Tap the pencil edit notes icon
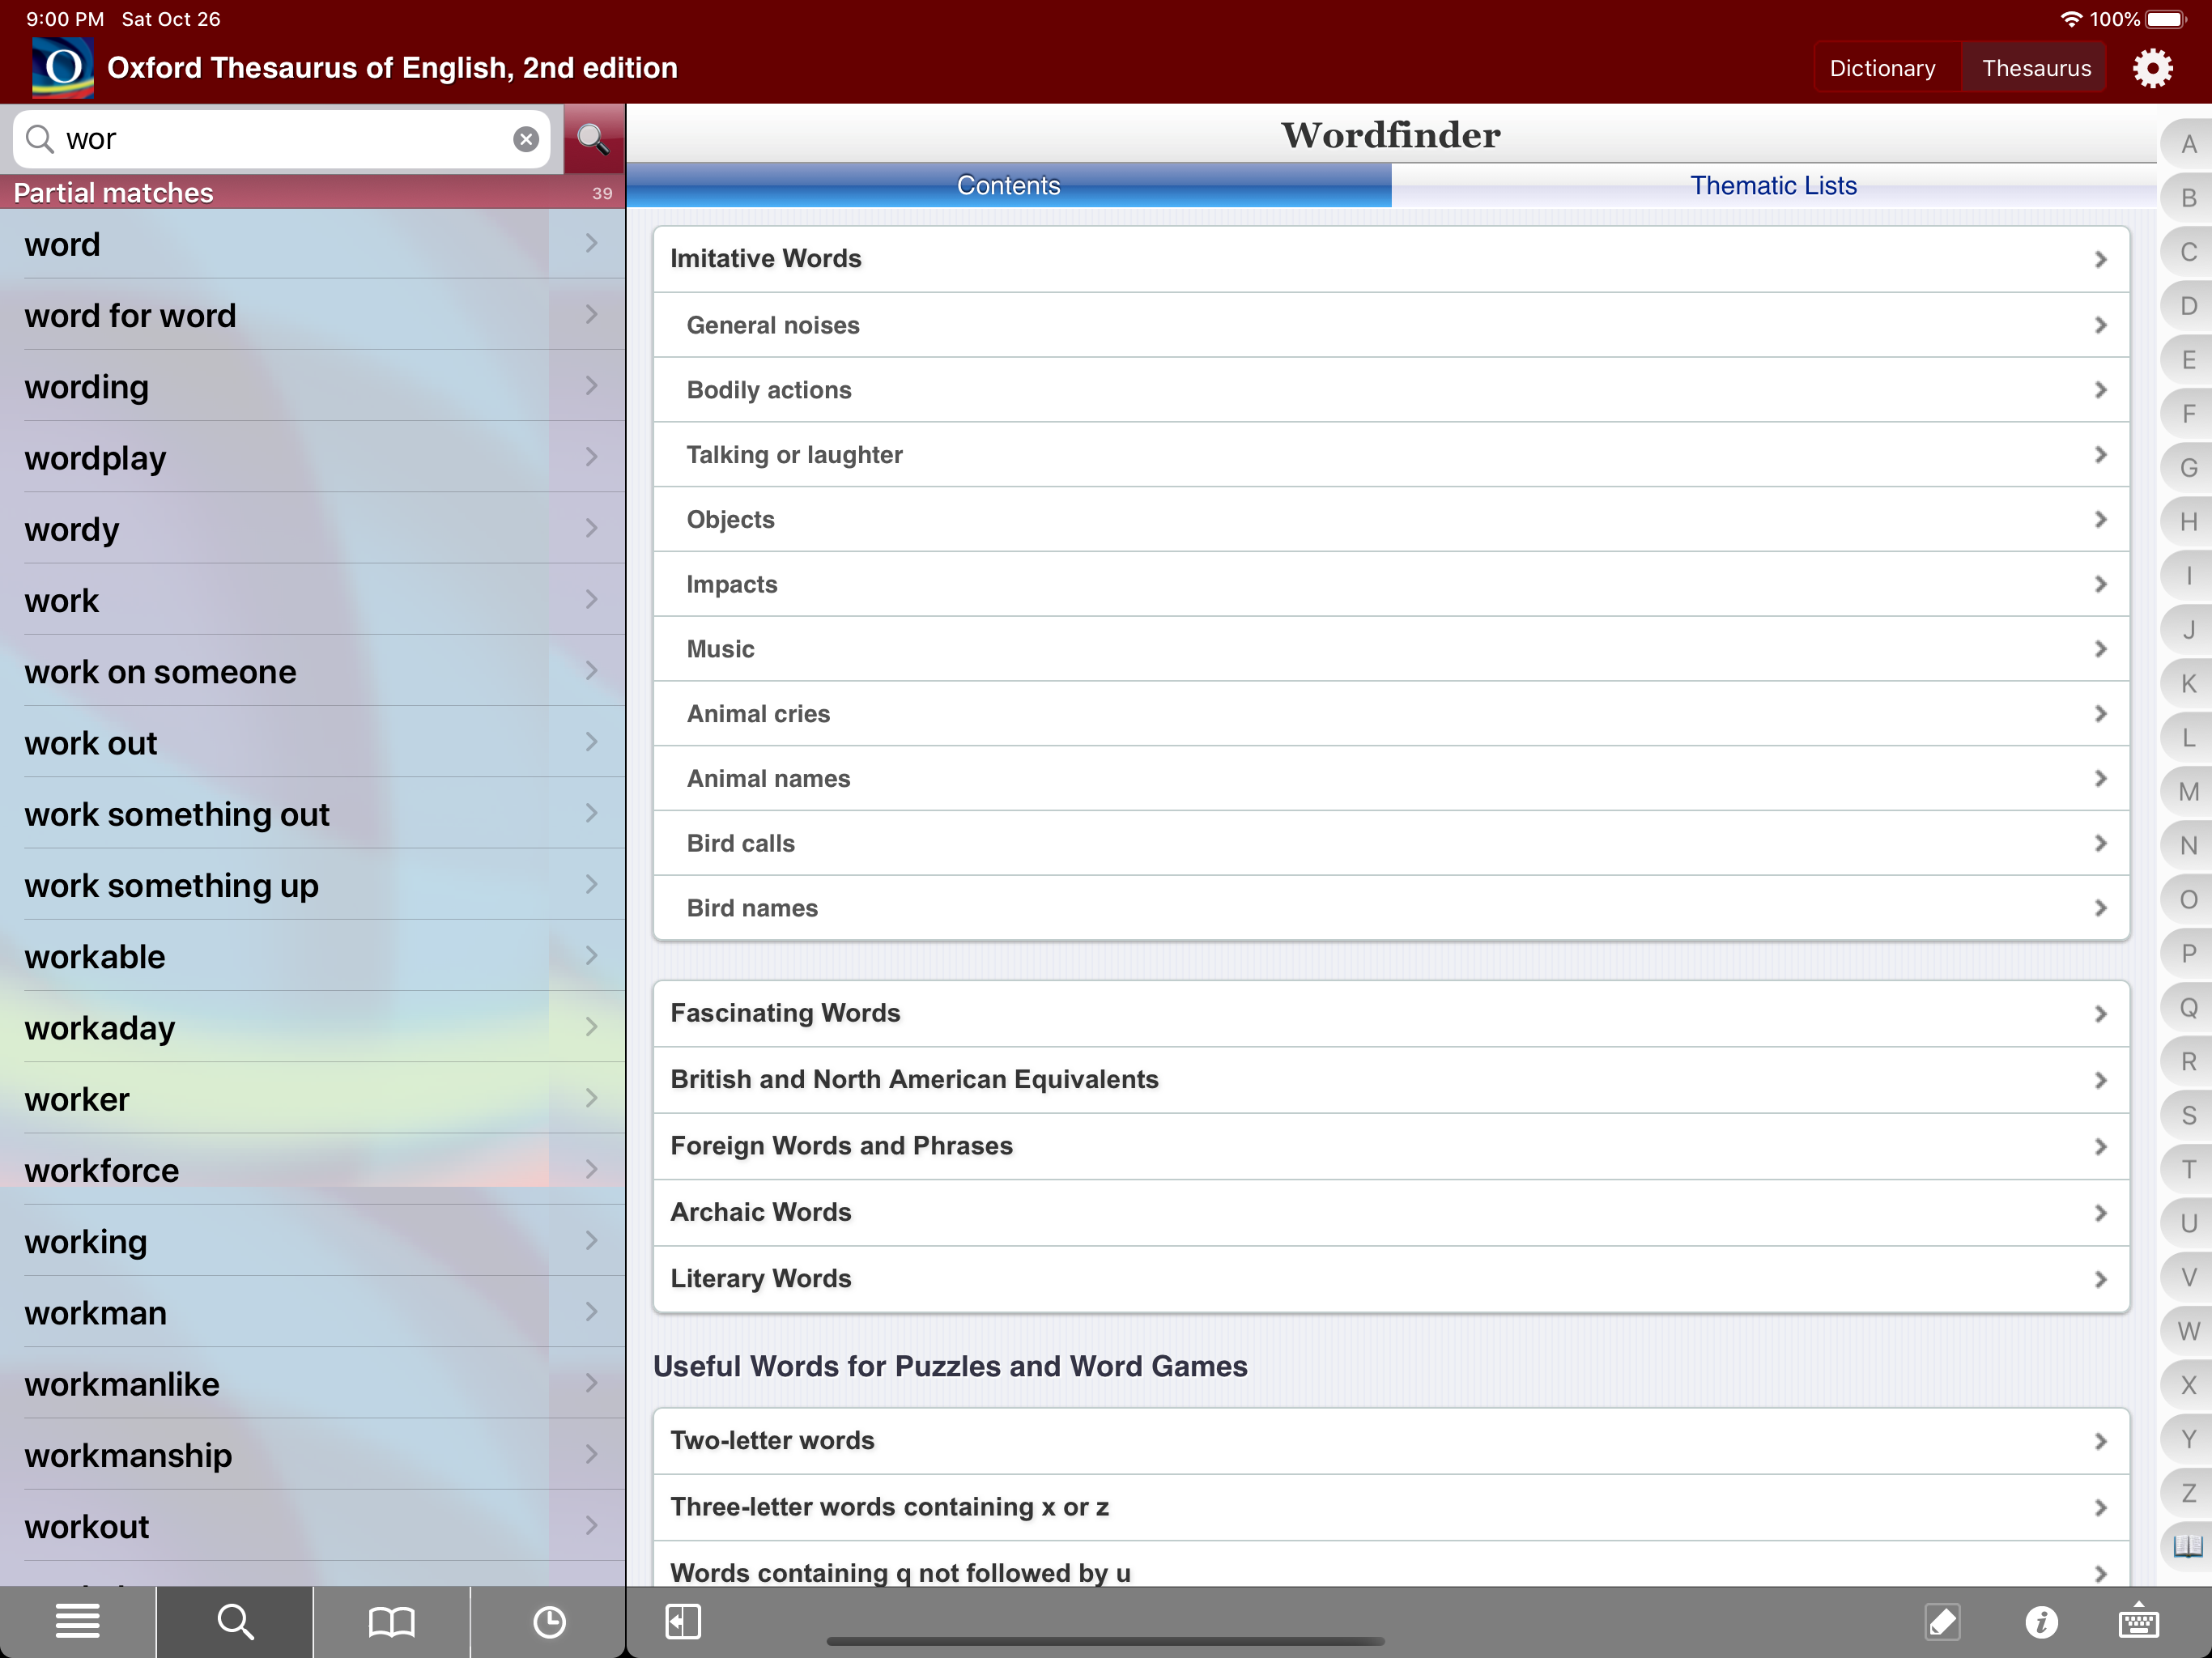 point(1942,1621)
